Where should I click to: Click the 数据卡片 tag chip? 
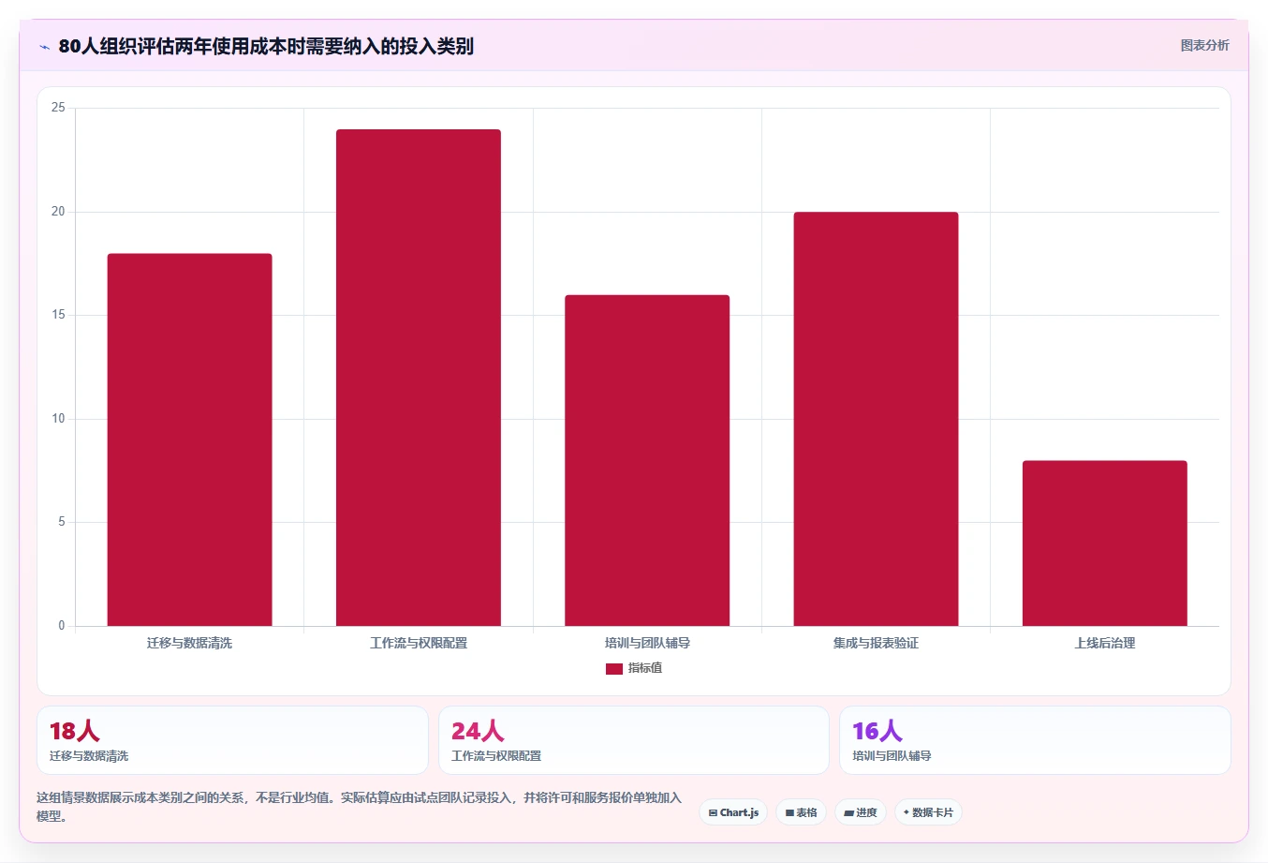coord(928,812)
